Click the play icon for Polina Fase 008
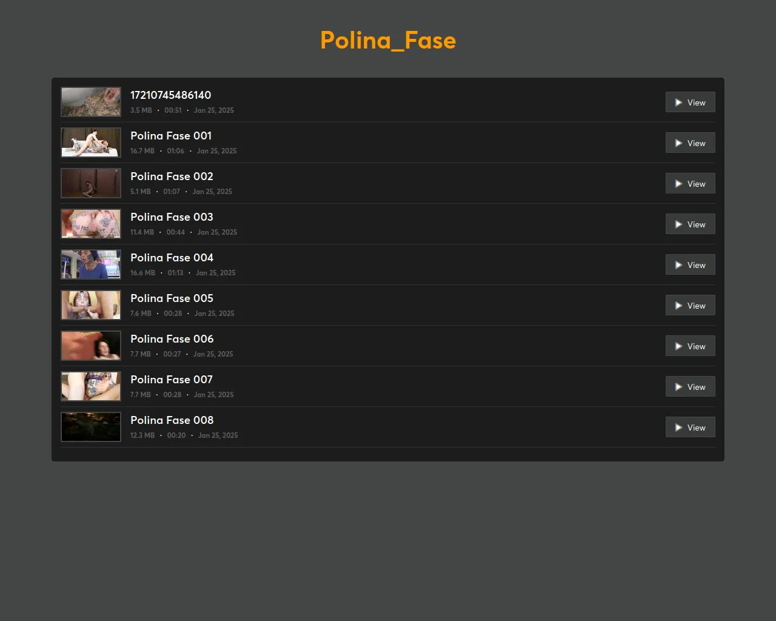 pos(678,428)
